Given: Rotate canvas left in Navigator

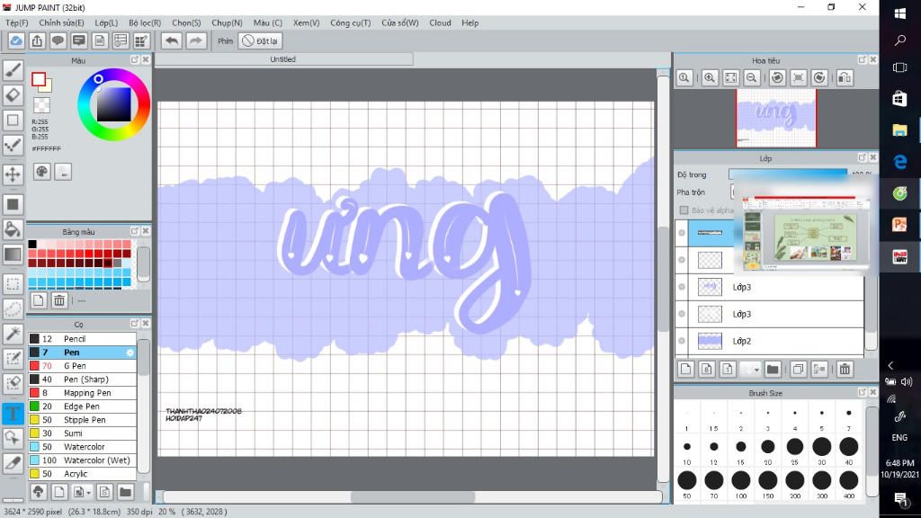Looking at the screenshot, I should click(777, 77).
